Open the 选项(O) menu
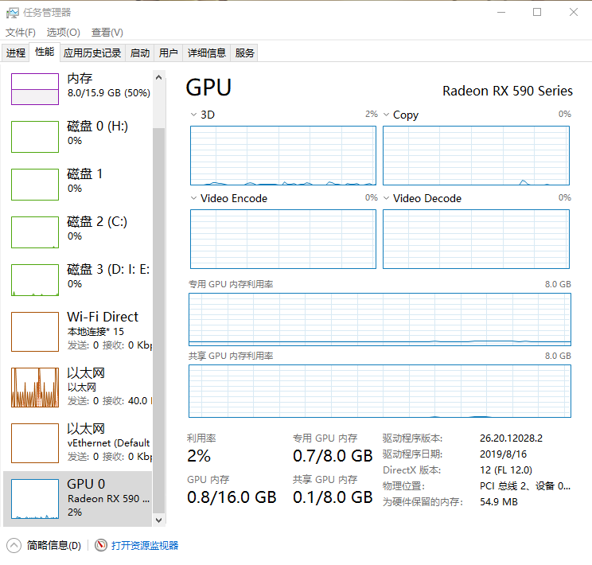The image size is (592, 565). [64, 33]
